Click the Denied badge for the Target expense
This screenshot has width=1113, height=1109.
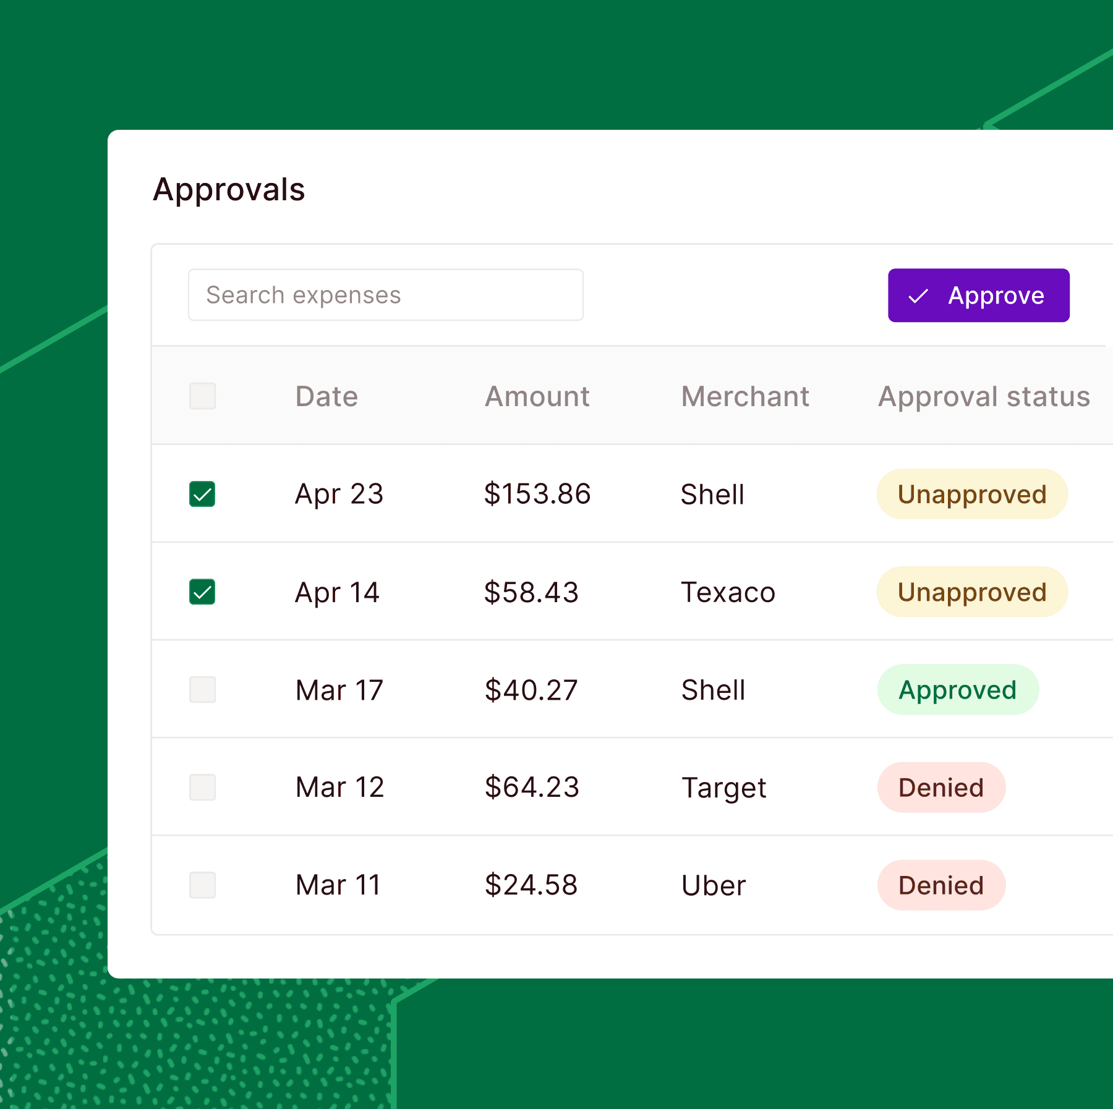[x=941, y=788]
